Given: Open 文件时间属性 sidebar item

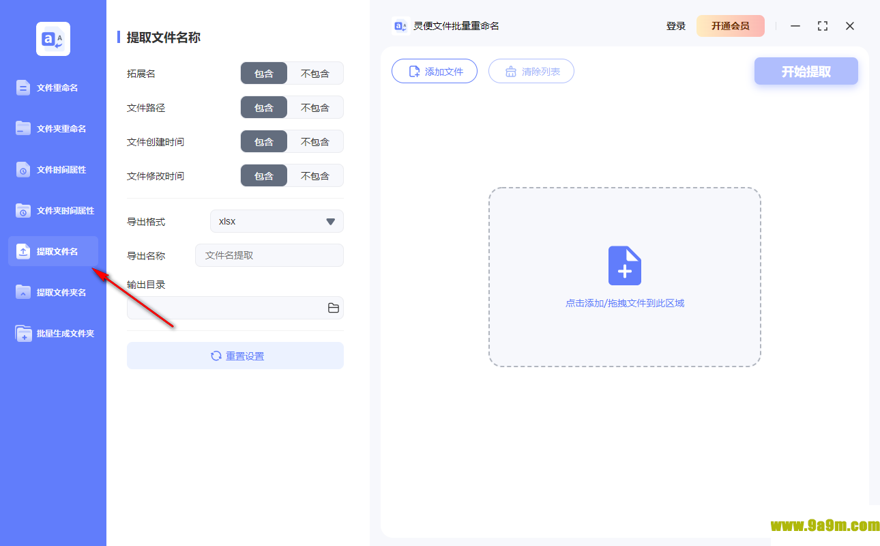Looking at the screenshot, I should coord(53,169).
